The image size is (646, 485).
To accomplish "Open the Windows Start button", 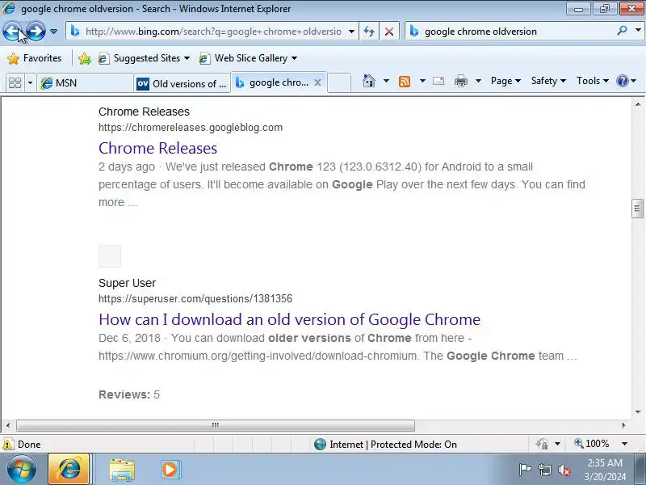I will coord(22,470).
